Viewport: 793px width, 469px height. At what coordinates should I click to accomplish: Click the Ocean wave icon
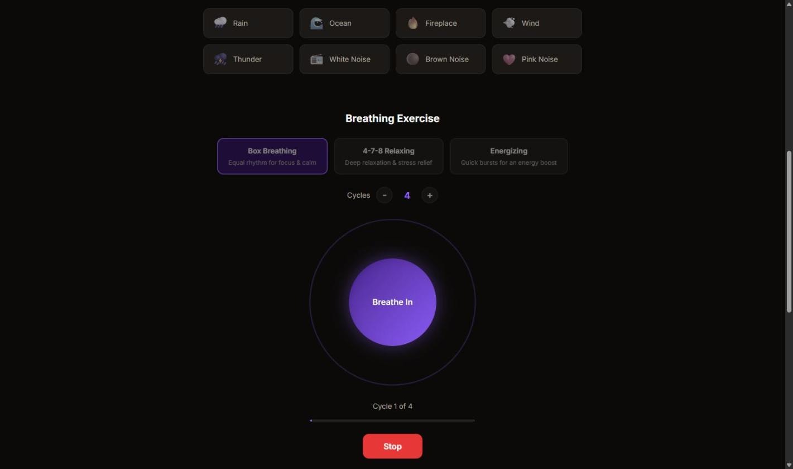[316, 23]
